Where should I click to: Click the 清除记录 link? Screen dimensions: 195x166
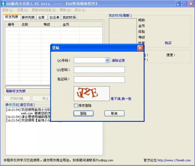[x=118, y=61]
